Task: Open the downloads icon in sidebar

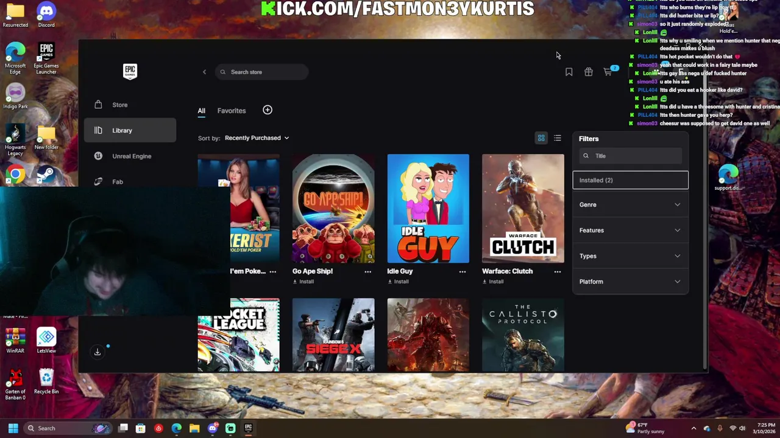Action: [x=97, y=352]
